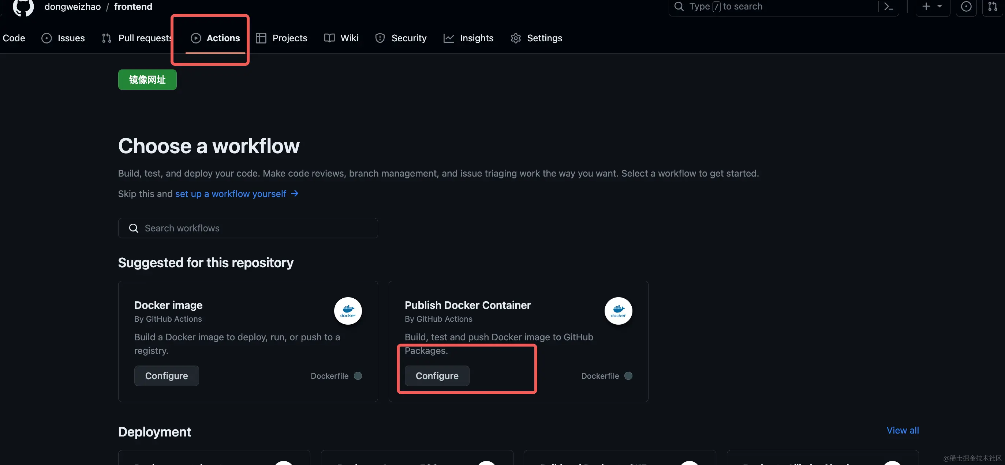Open pull requests icon at top right
Viewport: 1005px width, 465px height.
(x=993, y=7)
